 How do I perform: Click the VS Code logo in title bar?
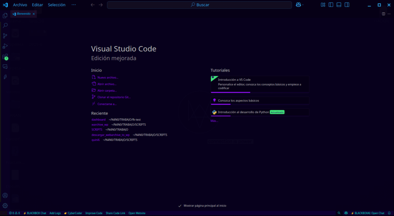[x=5, y=5]
